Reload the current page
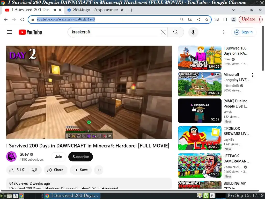 click(x=22, y=19)
